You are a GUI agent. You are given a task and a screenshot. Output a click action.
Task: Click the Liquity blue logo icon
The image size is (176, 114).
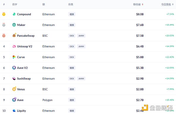(x=14, y=111)
